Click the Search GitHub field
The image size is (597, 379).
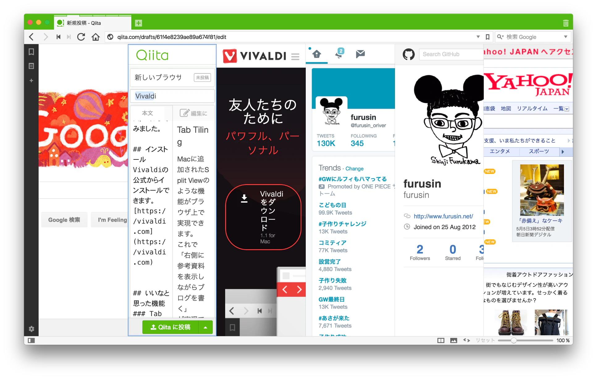451,54
